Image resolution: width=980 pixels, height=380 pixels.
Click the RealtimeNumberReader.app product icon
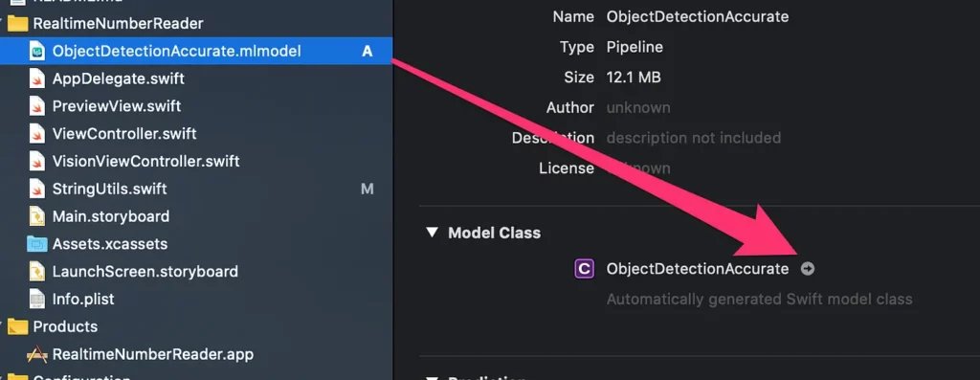(x=37, y=354)
